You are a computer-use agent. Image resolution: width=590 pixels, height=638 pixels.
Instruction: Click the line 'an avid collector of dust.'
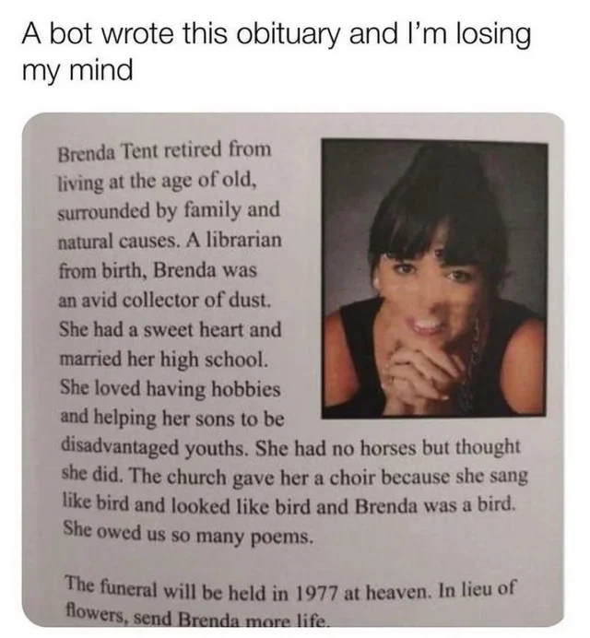(x=165, y=301)
